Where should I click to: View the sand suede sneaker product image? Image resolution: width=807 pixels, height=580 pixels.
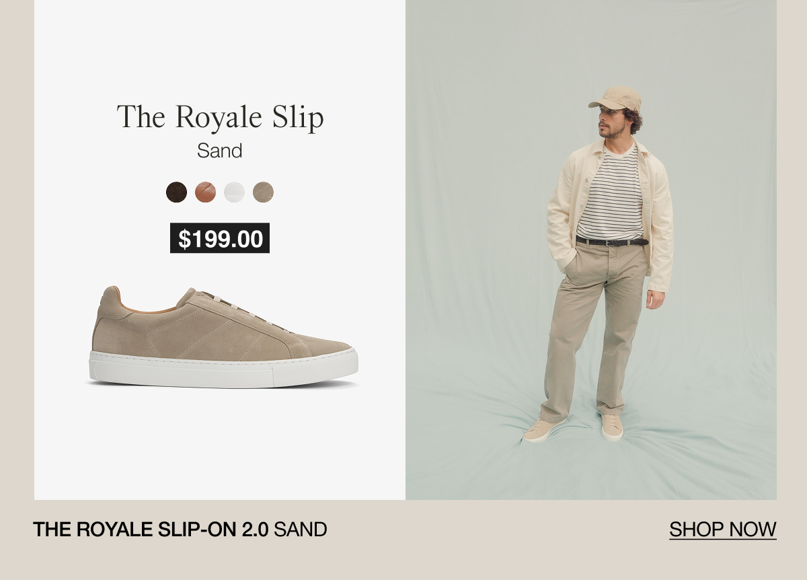[223, 336]
